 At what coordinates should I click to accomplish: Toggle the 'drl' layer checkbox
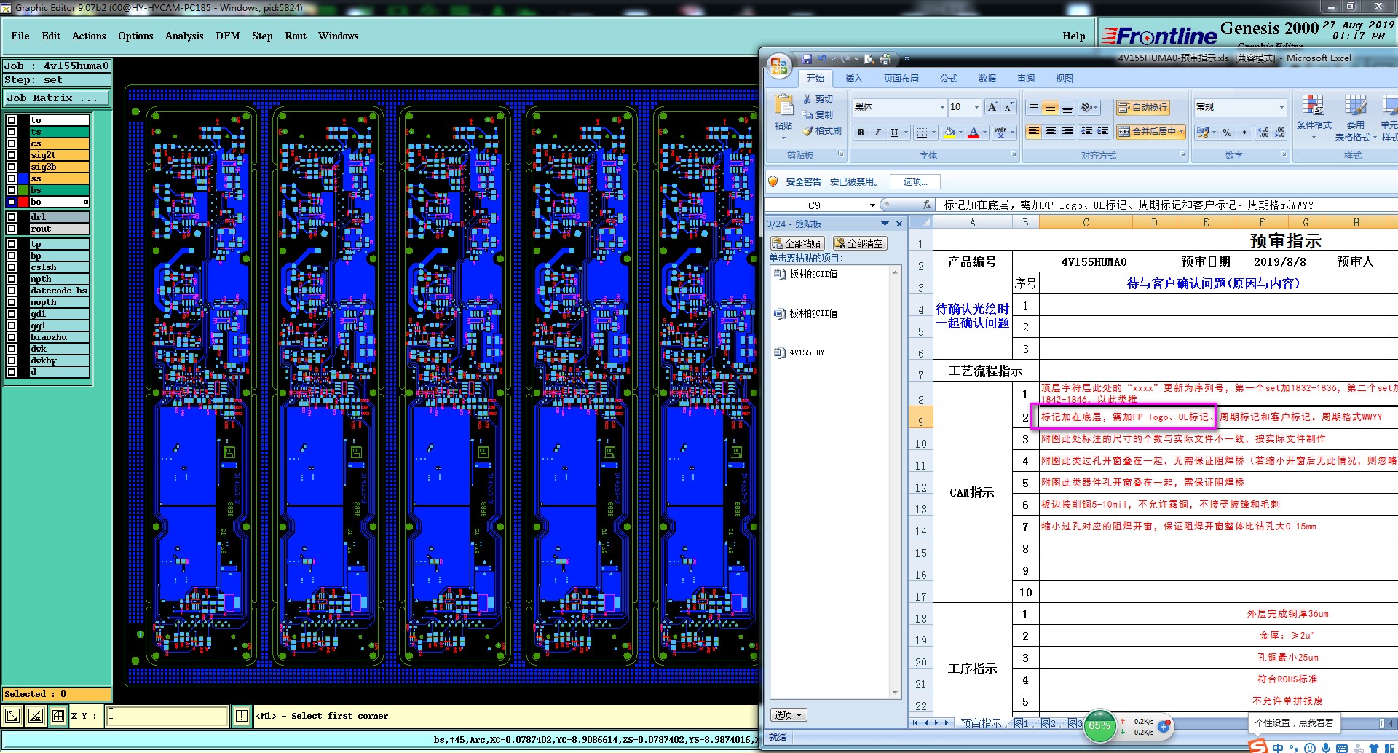12,217
